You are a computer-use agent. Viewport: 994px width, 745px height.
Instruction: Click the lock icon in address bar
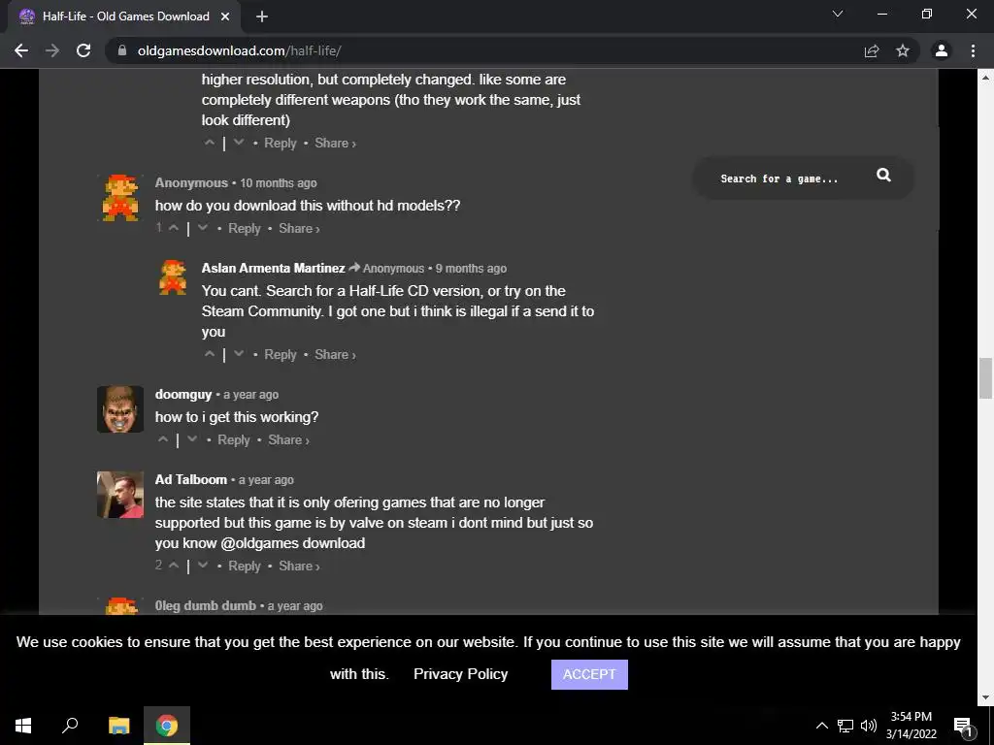tap(122, 50)
